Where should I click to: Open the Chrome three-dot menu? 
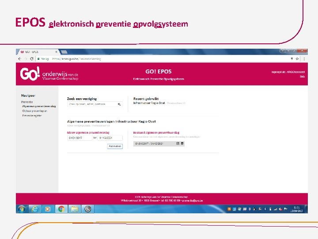point(304,59)
